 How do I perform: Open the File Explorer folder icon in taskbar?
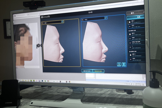coord(23,80)
